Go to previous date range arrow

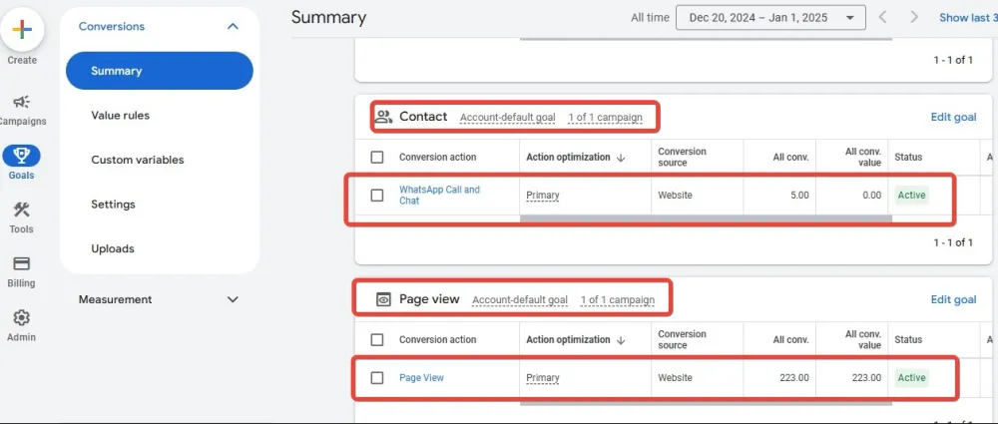883,17
